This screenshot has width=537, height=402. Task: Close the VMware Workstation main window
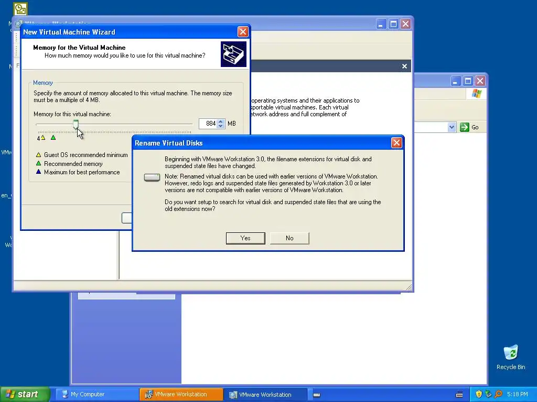pos(405,24)
